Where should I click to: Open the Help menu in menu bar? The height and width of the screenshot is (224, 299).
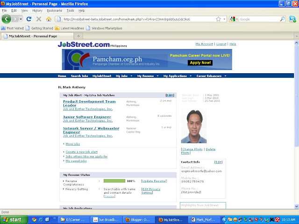click(82, 10)
